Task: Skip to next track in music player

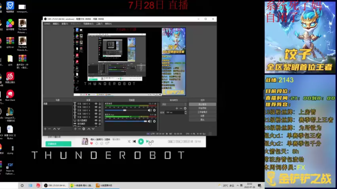Action: pos(147,142)
